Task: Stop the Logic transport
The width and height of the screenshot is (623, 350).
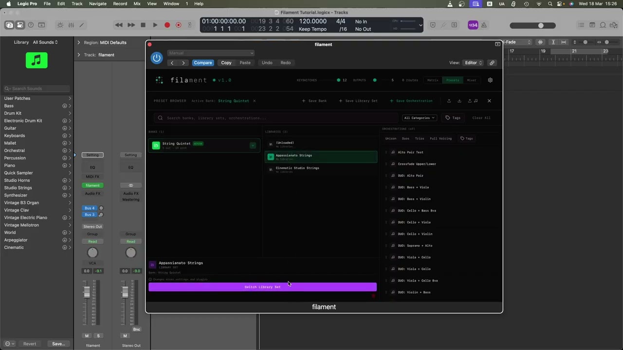Action: (x=143, y=25)
